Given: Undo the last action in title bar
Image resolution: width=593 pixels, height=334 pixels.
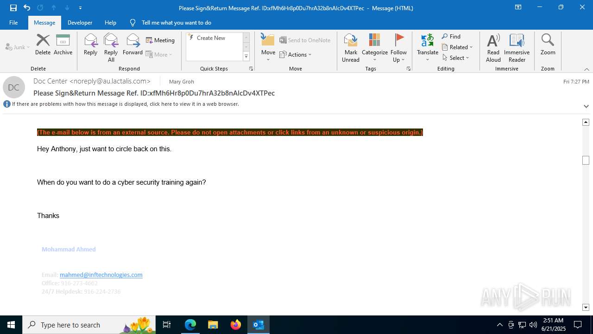Looking at the screenshot, I should (27, 8).
